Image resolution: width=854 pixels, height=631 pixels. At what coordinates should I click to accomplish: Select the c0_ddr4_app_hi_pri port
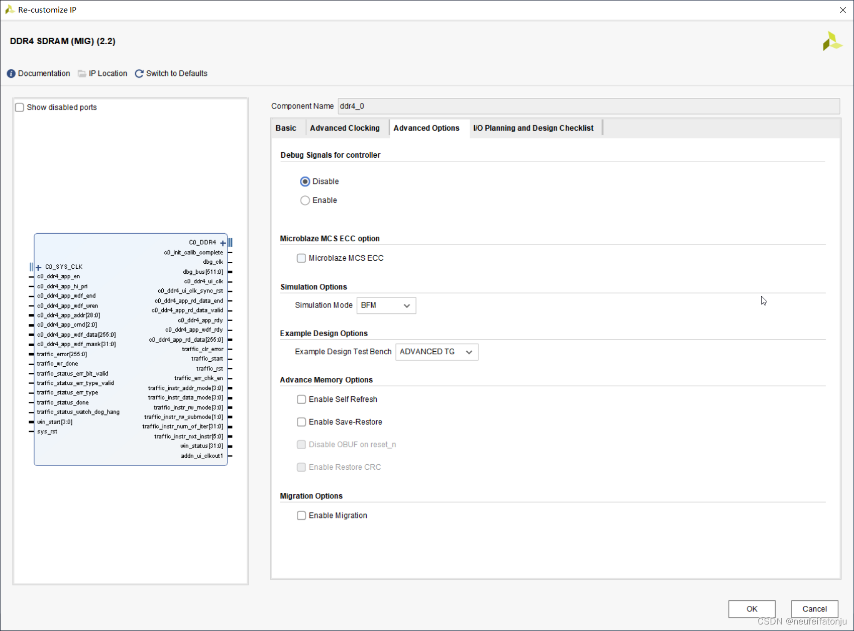(62, 286)
